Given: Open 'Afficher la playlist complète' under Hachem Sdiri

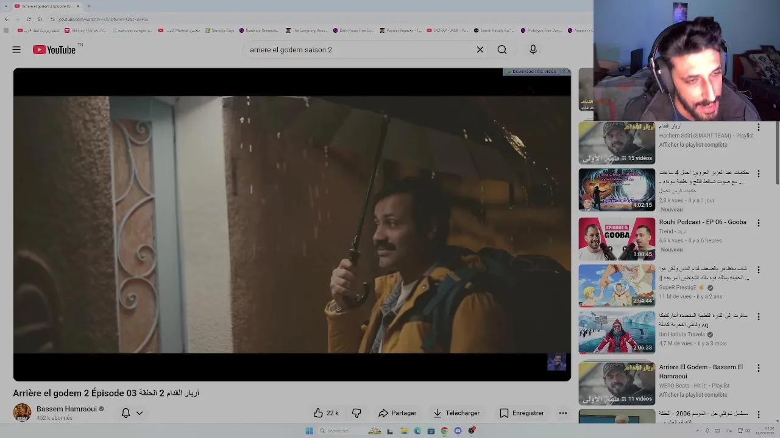Looking at the screenshot, I should click(x=693, y=145).
